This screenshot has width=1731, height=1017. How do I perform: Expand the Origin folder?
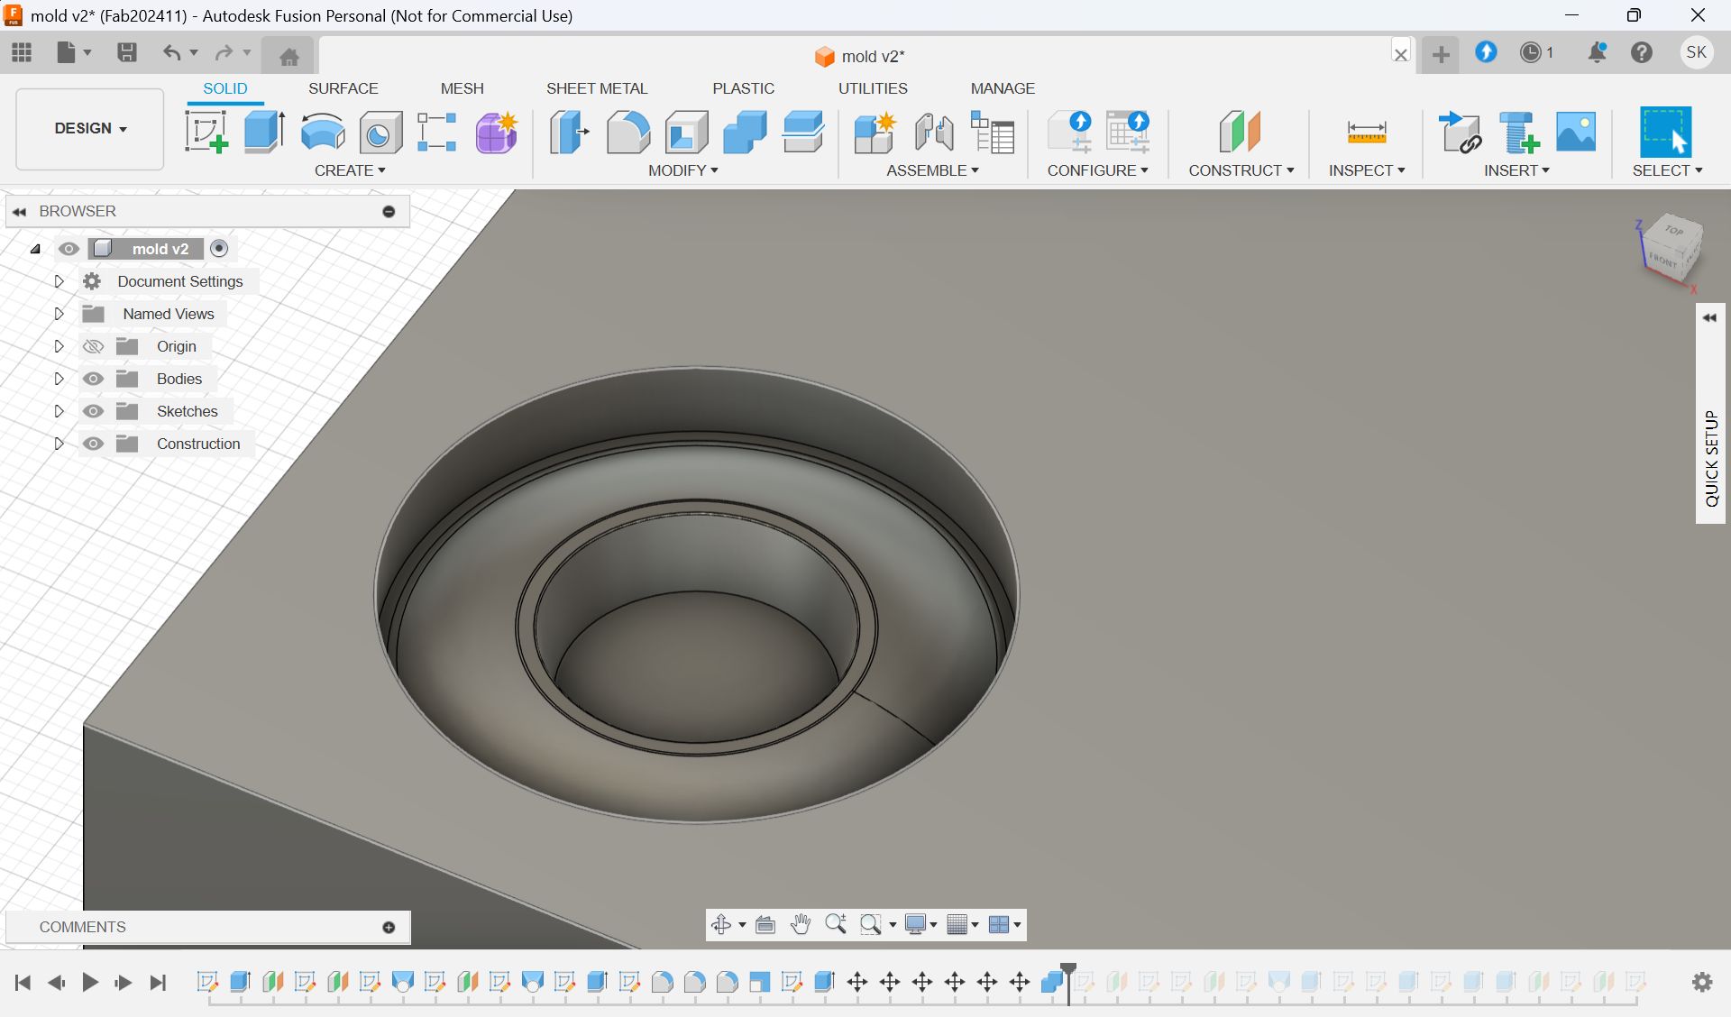tap(59, 346)
